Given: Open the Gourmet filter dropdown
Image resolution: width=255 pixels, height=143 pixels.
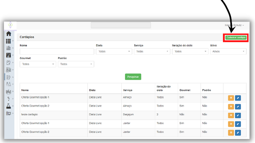Looking at the screenshot, I should click(38, 64).
